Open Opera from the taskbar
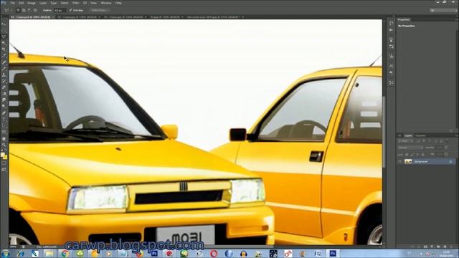Image resolution: width=459 pixels, height=258 pixels. click(x=214, y=253)
